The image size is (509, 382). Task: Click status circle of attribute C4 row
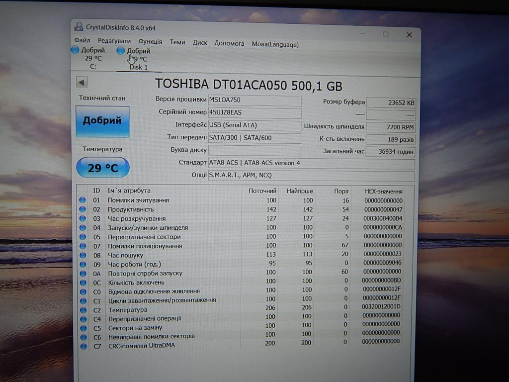pos(83,319)
